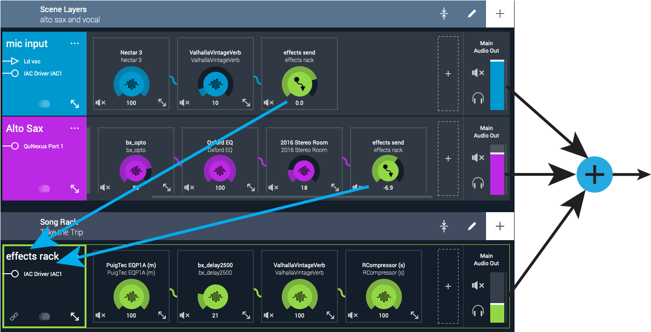Open the mic input layer options menu
Viewport: 651px width, 332px height.
(x=75, y=43)
